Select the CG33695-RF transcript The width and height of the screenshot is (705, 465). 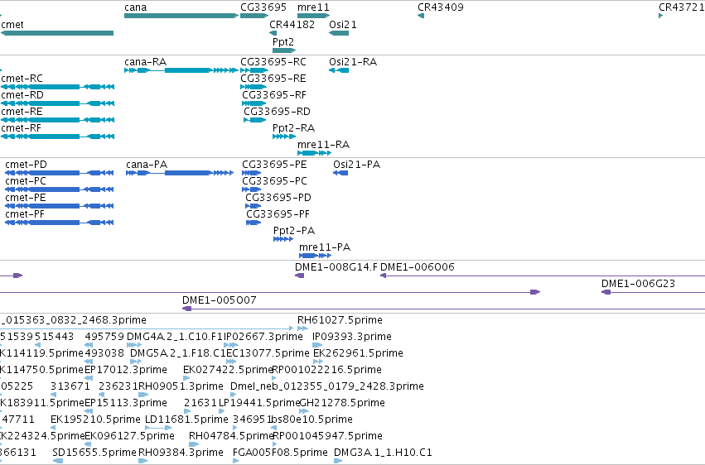click(x=254, y=103)
